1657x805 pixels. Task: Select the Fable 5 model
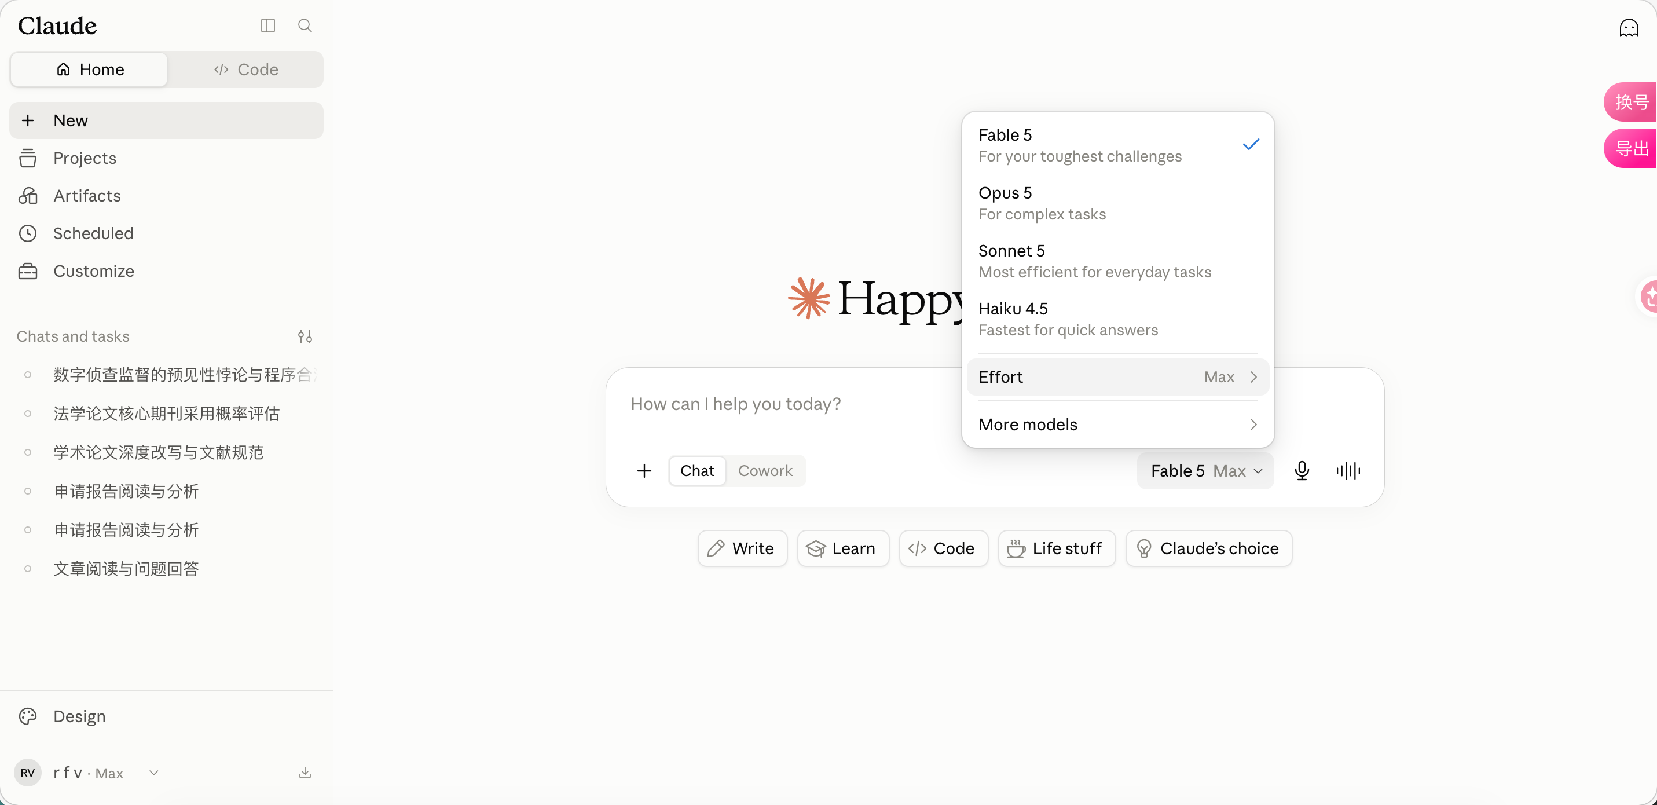1117,145
